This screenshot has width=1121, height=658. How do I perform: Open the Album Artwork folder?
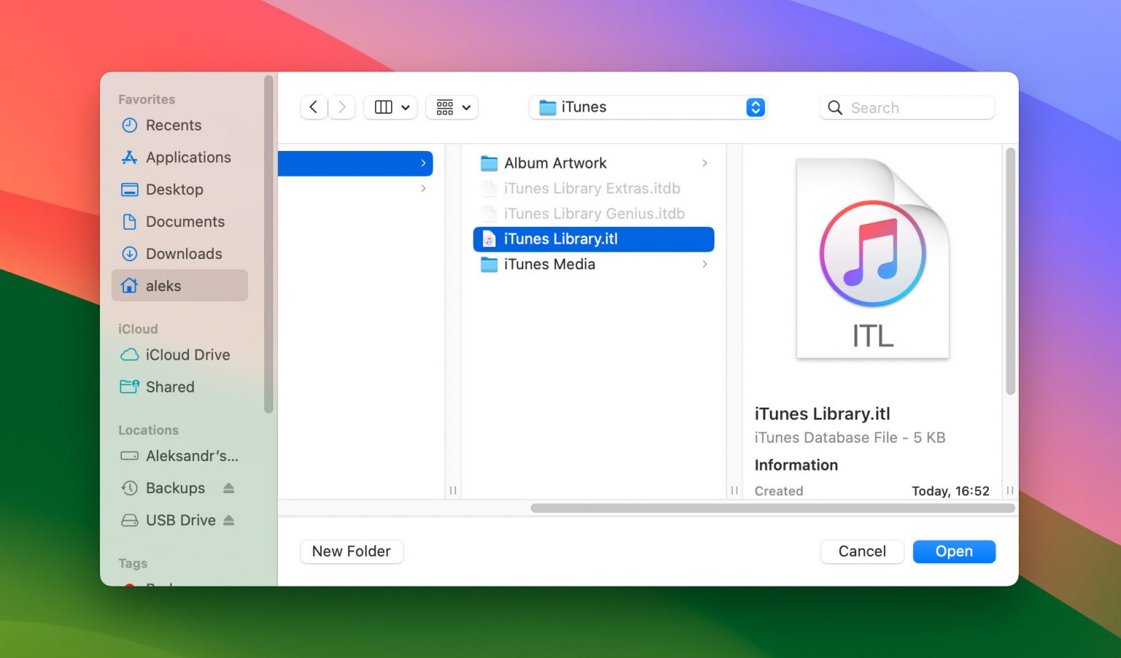click(593, 163)
